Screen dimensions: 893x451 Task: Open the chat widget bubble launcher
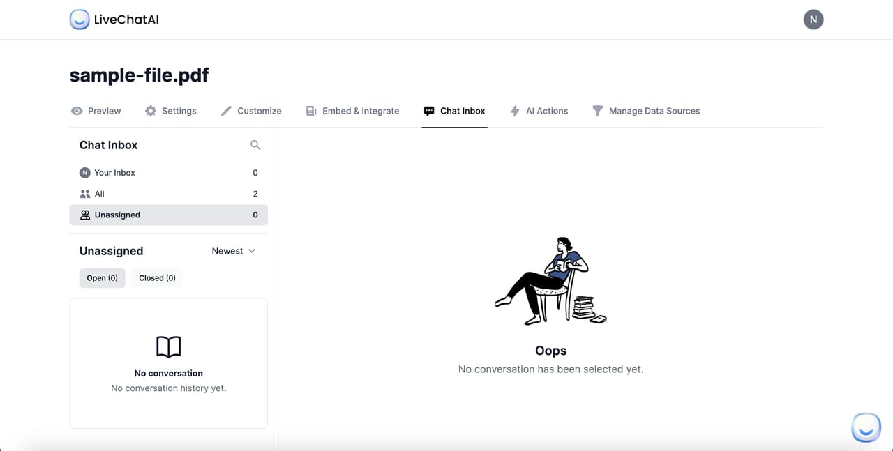point(866,427)
